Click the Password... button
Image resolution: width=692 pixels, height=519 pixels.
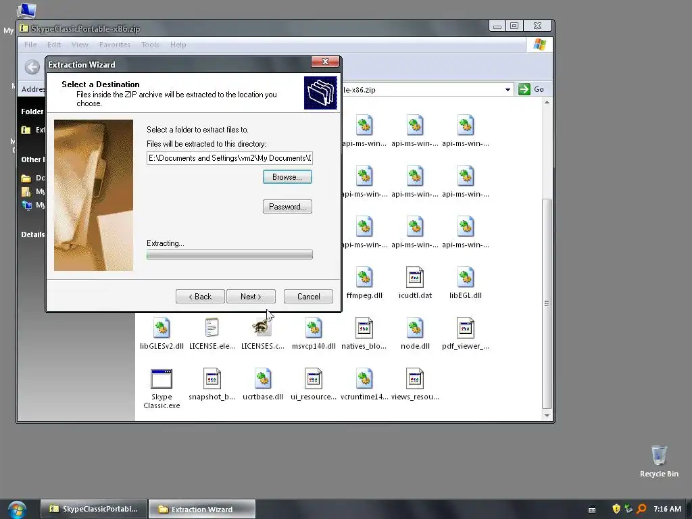pos(287,207)
